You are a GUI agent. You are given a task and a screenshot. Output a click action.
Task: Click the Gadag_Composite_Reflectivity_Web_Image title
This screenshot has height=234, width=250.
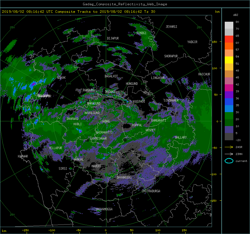tap(125, 4)
